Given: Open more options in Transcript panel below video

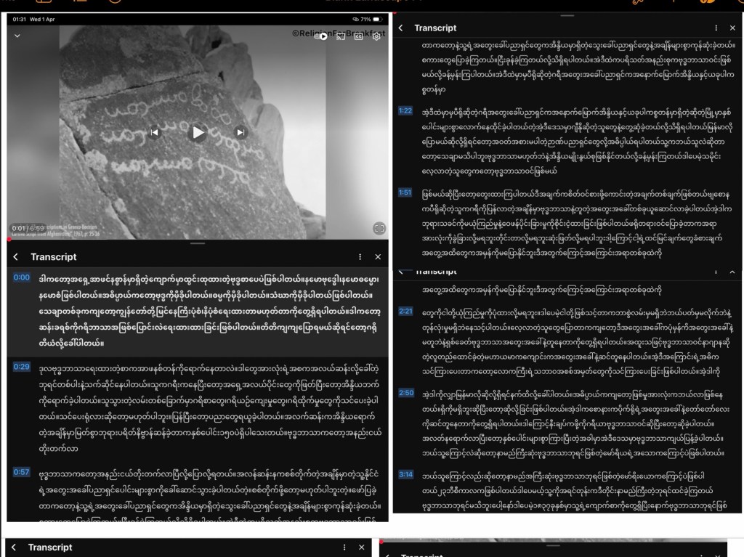Looking at the screenshot, I should 360,257.
